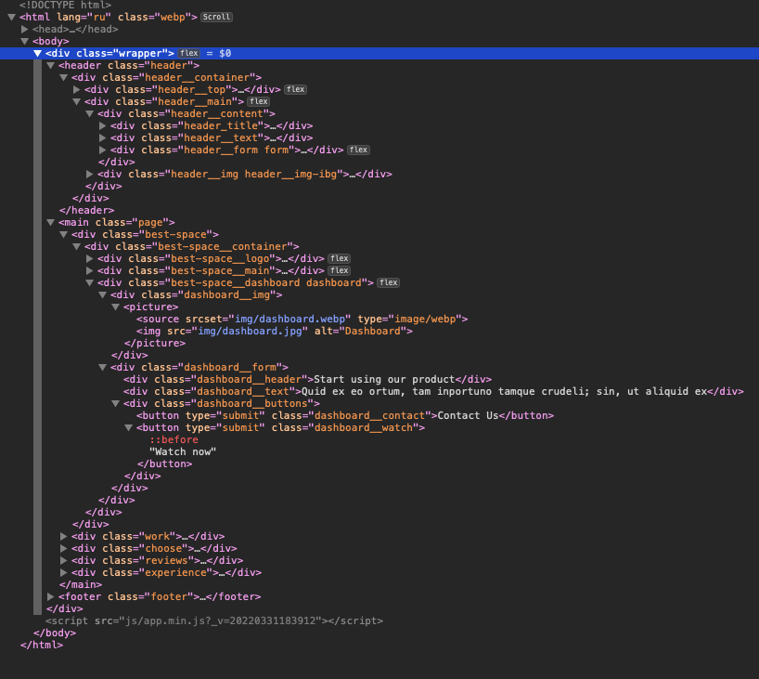Viewport: 759px width, 679px height.
Task: Toggle flex badge on wrapper div
Action: tap(188, 53)
